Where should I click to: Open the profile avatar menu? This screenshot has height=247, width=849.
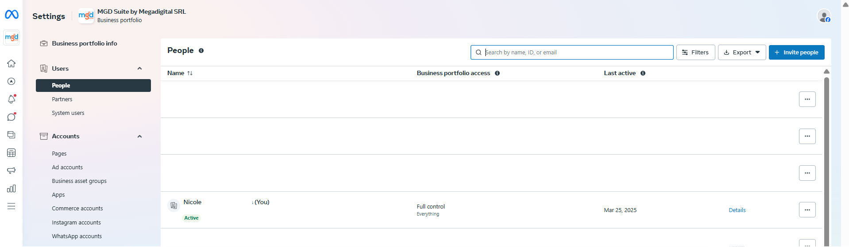click(824, 16)
